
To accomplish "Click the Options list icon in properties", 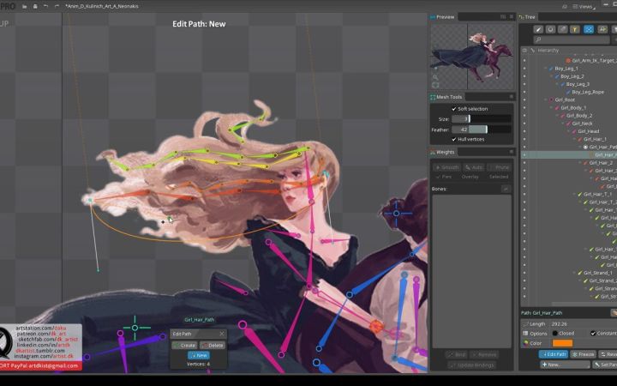I will (525, 333).
